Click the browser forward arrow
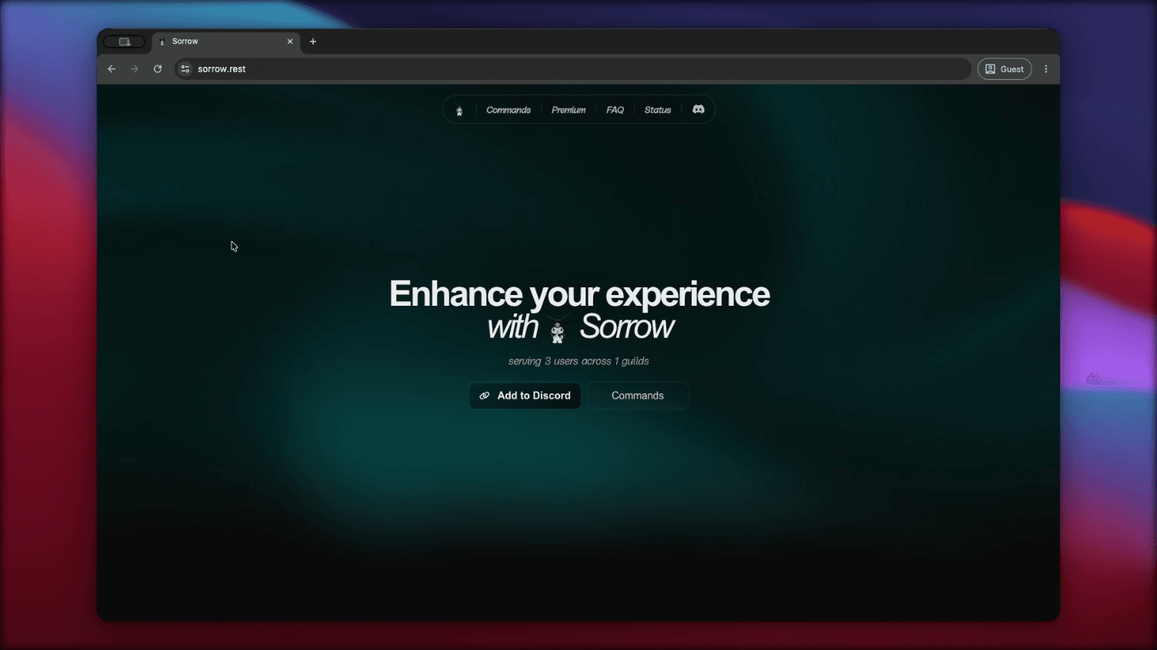Screen dimensions: 1157x650 pyautogui.click(x=135, y=69)
